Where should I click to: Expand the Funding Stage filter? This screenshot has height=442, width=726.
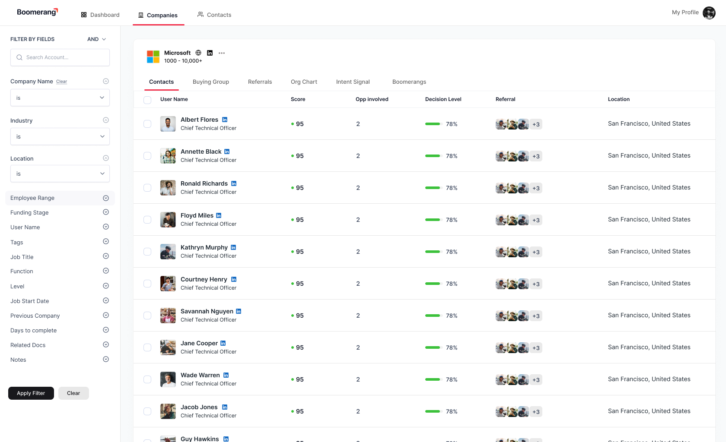(x=106, y=212)
